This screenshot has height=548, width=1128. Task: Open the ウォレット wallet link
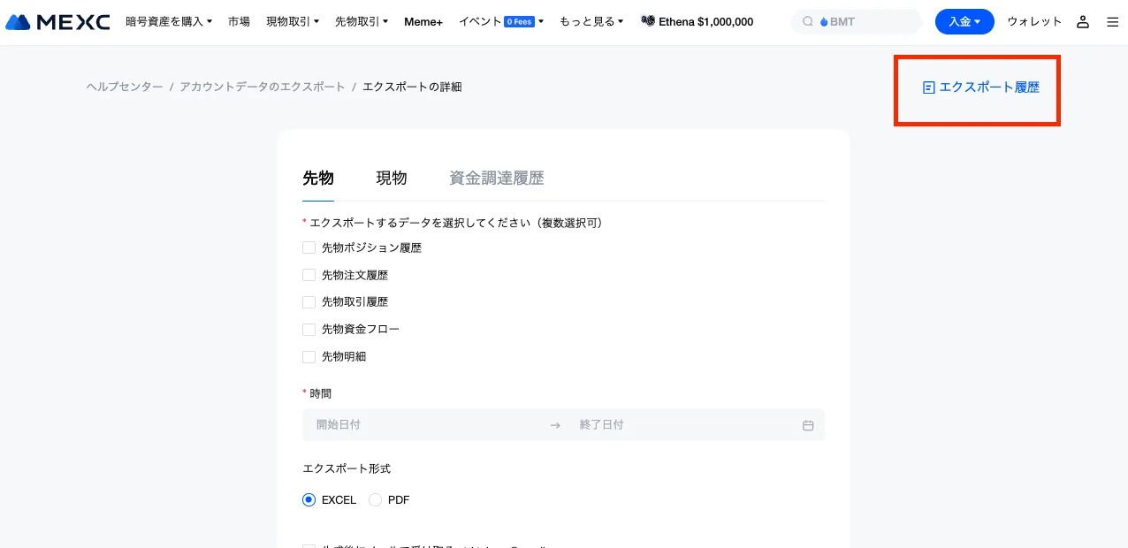click(1034, 22)
